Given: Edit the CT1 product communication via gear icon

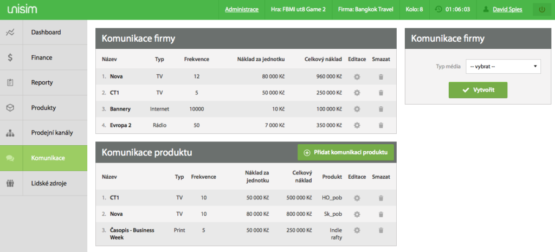Looking at the screenshot, I should pyautogui.click(x=357, y=198).
